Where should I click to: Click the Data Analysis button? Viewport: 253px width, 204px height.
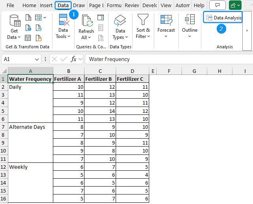(x=223, y=18)
